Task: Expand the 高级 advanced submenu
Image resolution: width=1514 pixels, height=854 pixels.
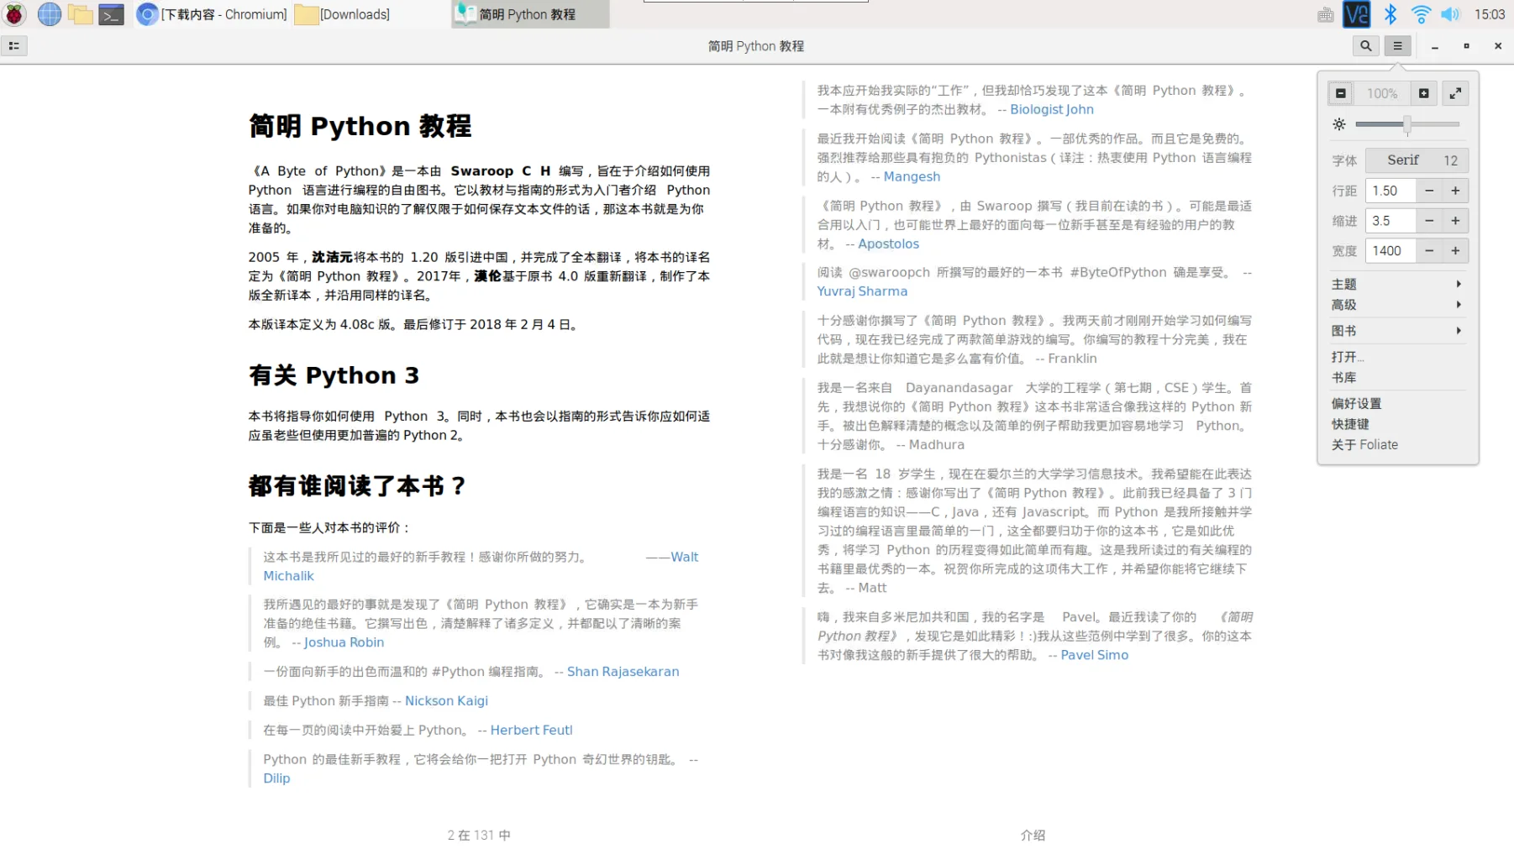Action: [1398, 305]
